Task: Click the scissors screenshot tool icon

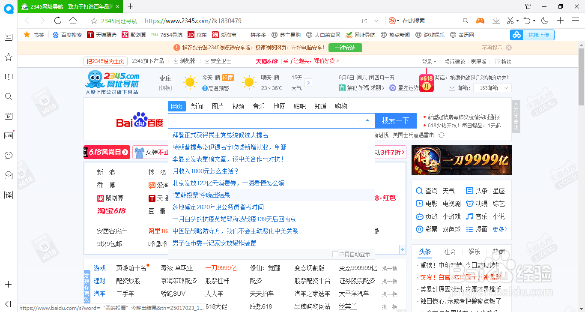Action: [x=510, y=21]
